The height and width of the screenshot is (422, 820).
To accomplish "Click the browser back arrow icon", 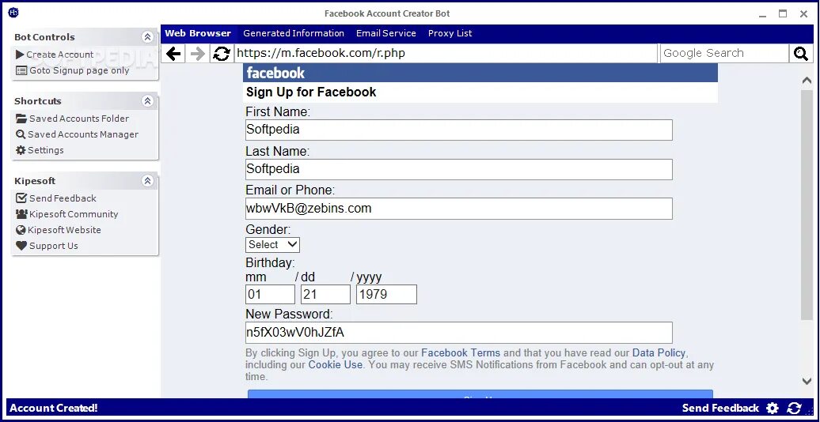I will pos(173,53).
